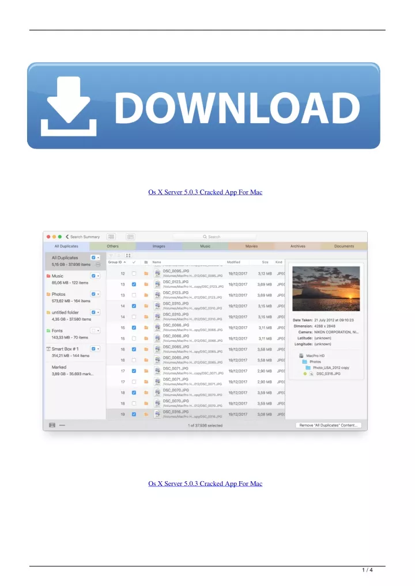The image size is (415, 586).
Task: Switch to the list view toolbar icon
Action: tap(111, 237)
